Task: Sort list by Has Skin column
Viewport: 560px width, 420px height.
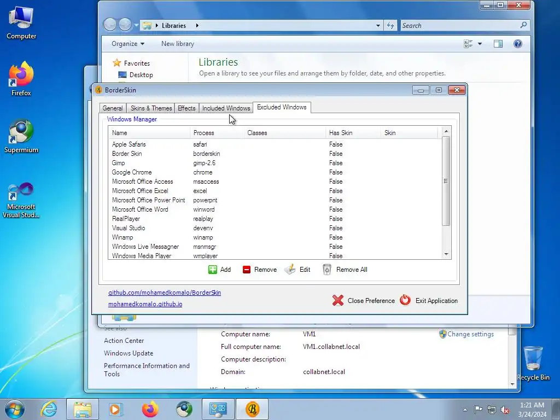Action: coord(353,133)
